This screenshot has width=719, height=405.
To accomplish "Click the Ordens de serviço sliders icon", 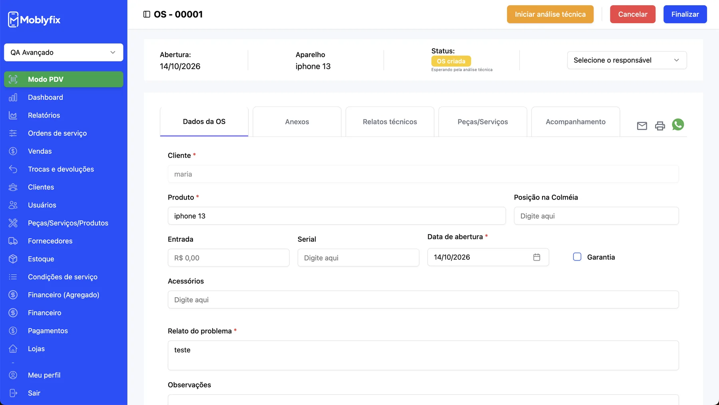I will (13, 133).
